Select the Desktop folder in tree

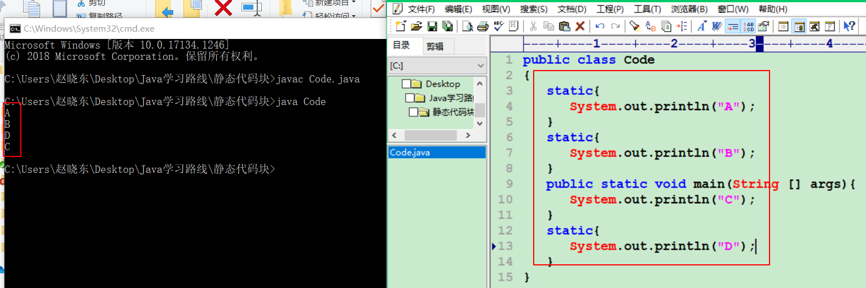tap(443, 84)
